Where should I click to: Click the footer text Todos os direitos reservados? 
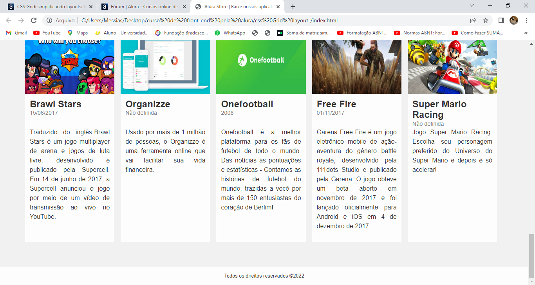pyautogui.click(x=264, y=276)
